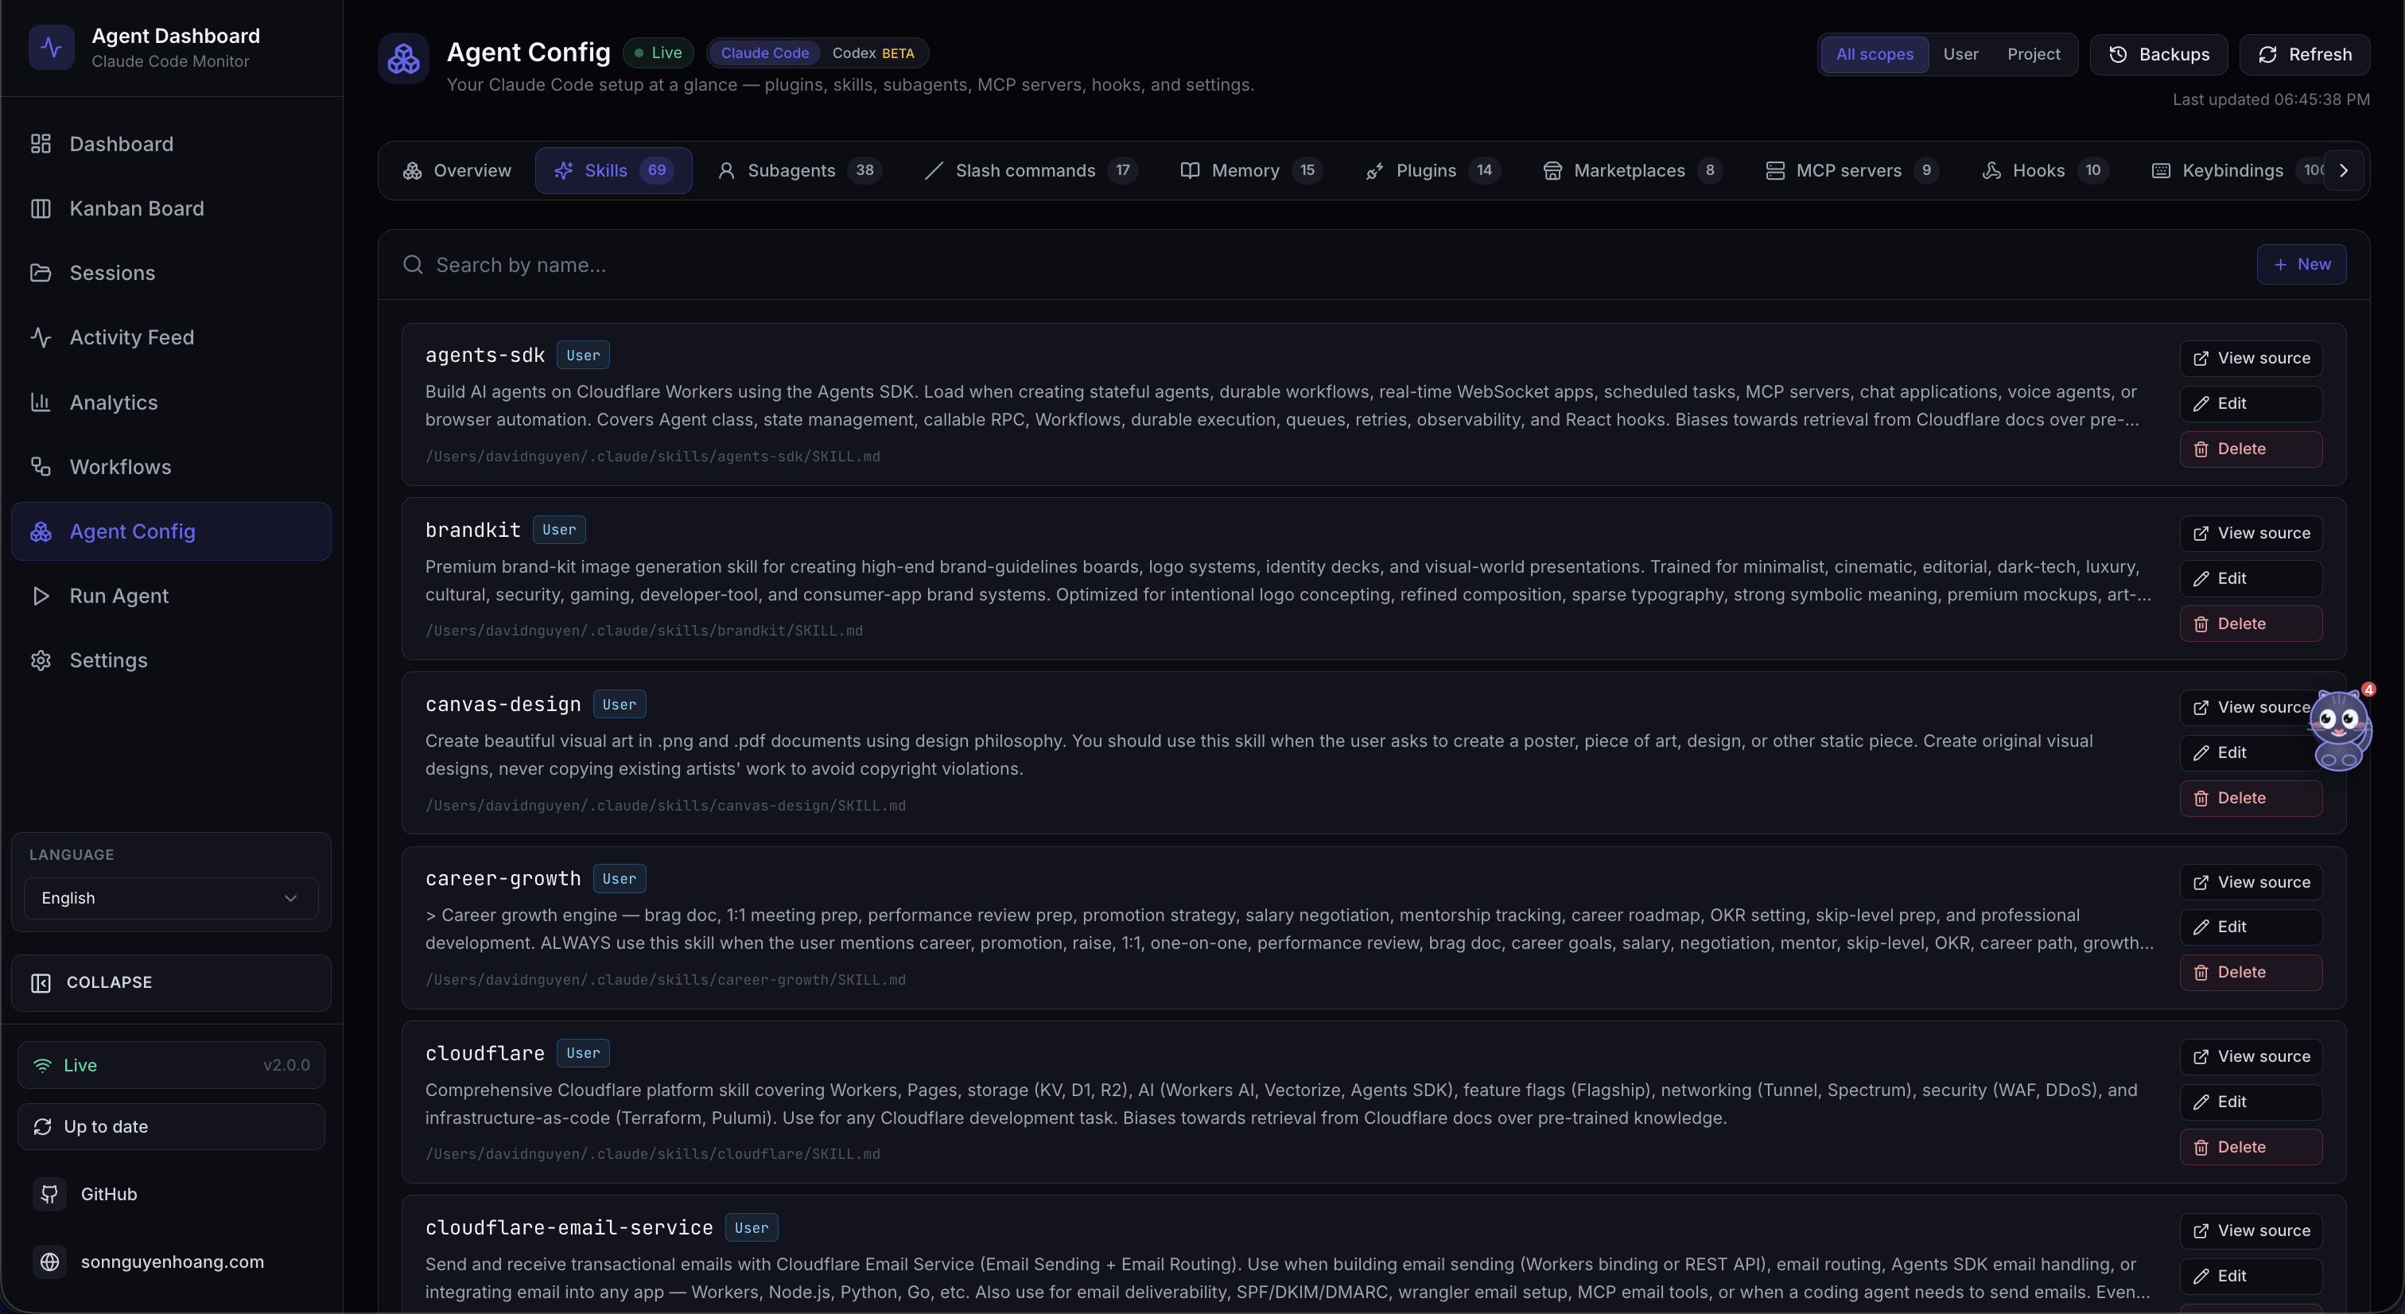Edit the career-growth skill
2405x1314 pixels.
pyautogui.click(x=2251, y=927)
